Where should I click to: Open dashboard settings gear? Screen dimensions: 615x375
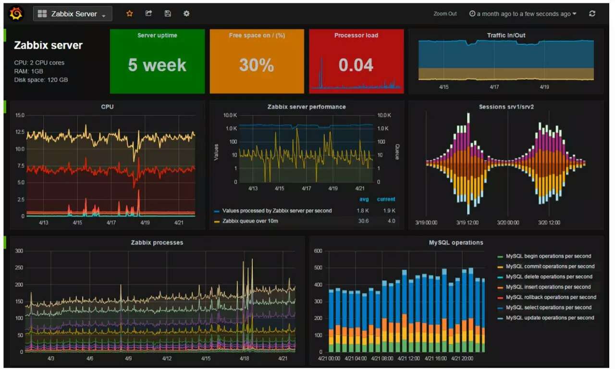[186, 13]
